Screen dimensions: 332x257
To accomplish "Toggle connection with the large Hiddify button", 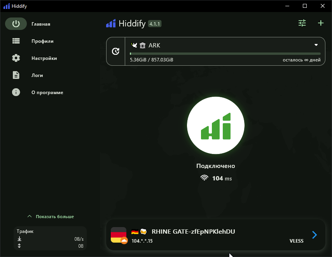I will (215, 126).
